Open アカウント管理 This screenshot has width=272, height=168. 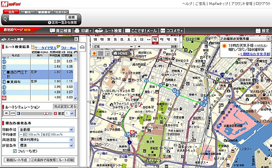point(242,4)
